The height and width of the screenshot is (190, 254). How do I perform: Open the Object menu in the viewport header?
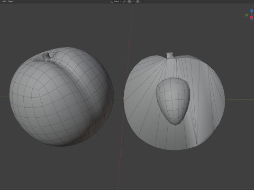pyautogui.click(x=11, y=2)
